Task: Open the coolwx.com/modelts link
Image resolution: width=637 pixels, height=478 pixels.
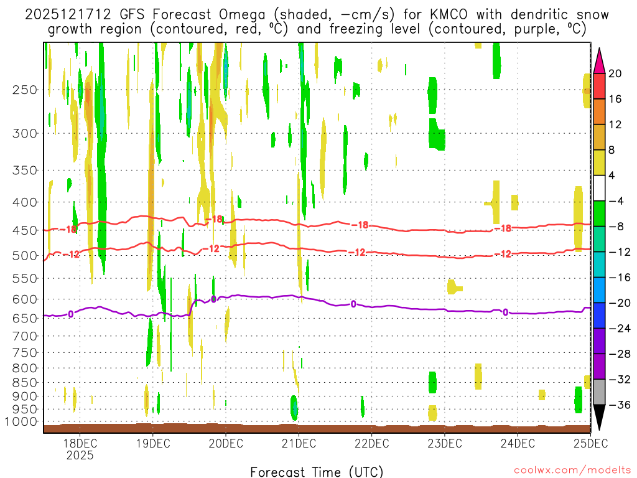Action: click(x=572, y=471)
